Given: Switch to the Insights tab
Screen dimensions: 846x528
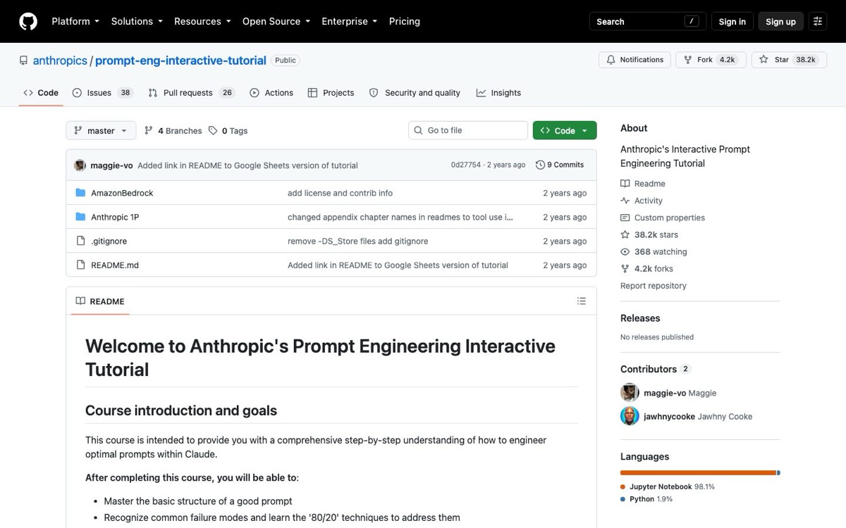Looking at the screenshot, I should coord(498,93).
